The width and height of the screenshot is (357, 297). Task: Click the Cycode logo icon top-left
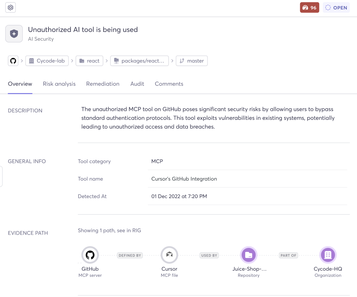point(10,7)
